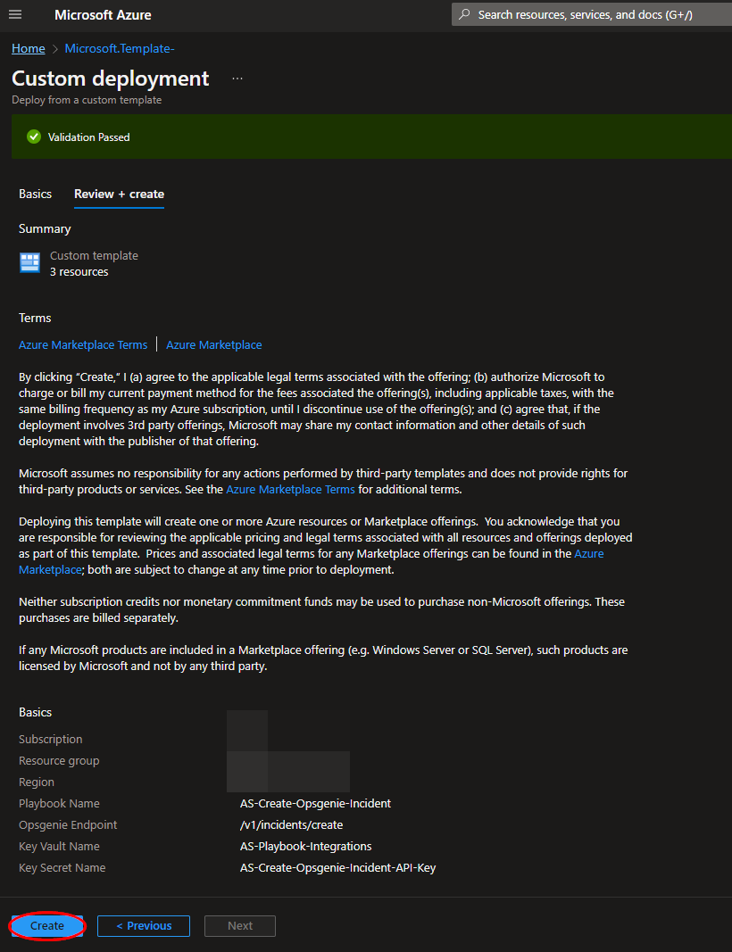Open Azure Marketplace Terms link under Terms
The height and width of the screenshot is (952, 732).
[x=83, y=345]
